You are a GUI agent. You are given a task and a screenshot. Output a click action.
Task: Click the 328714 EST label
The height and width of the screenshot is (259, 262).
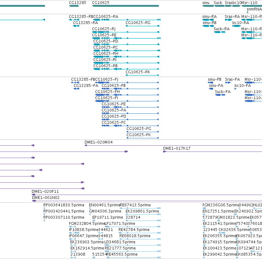(x=133, y=217)
